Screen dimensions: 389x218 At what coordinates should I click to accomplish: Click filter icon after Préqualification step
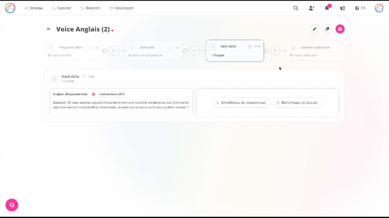(x=114, y=51)
